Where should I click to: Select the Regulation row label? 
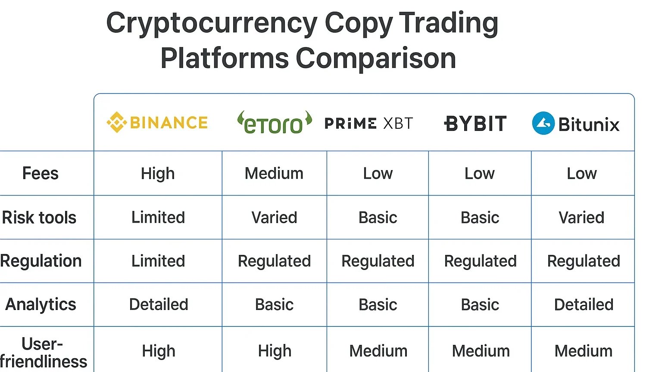click(41, 261)
